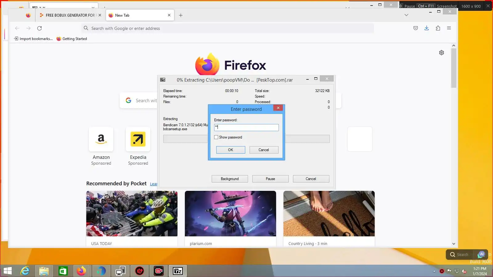493x277 pixels.
Task: Open new tab page personalize settings gear
Action: [x=442, y=53]
